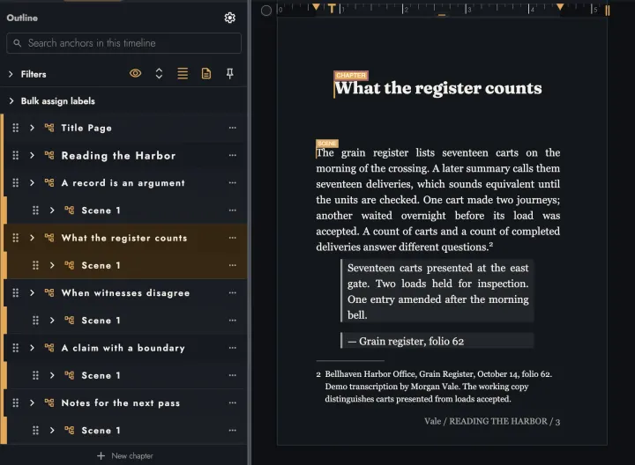
Task: Click the chapter heading What the register counts
Action: [x=438, y=88]
